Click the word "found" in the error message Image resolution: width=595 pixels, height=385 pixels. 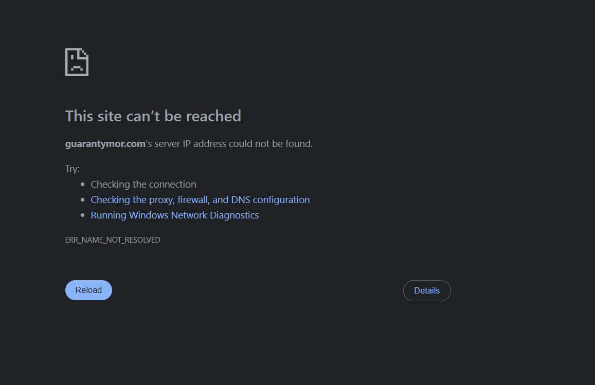click(298, 144)
